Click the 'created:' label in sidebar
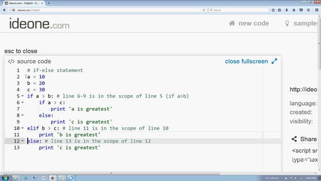This screenshot has height=181, width=321. (301, 112)
